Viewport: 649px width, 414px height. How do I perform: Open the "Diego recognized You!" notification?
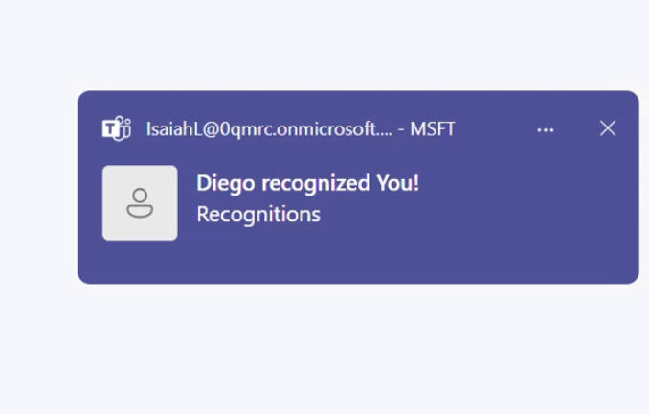(307, 183)
